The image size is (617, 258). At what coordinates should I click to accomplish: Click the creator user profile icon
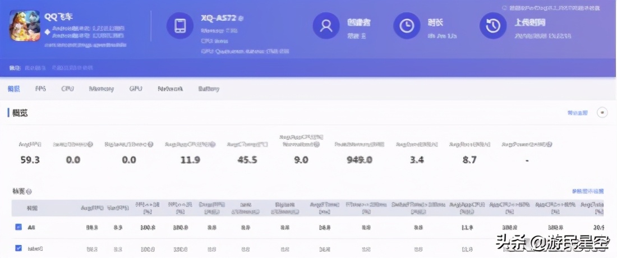pyautogui.click(x=326, y=26)
